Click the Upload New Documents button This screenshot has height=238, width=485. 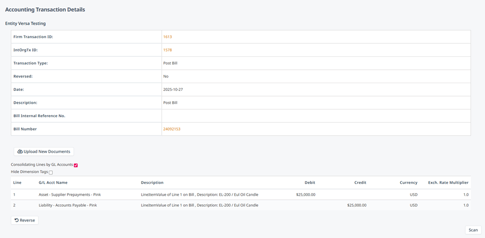(x=44, y=152)
